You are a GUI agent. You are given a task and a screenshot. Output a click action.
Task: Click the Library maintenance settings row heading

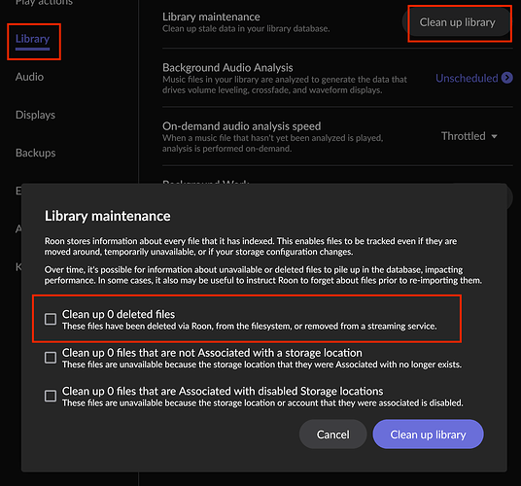coord(211,17)
